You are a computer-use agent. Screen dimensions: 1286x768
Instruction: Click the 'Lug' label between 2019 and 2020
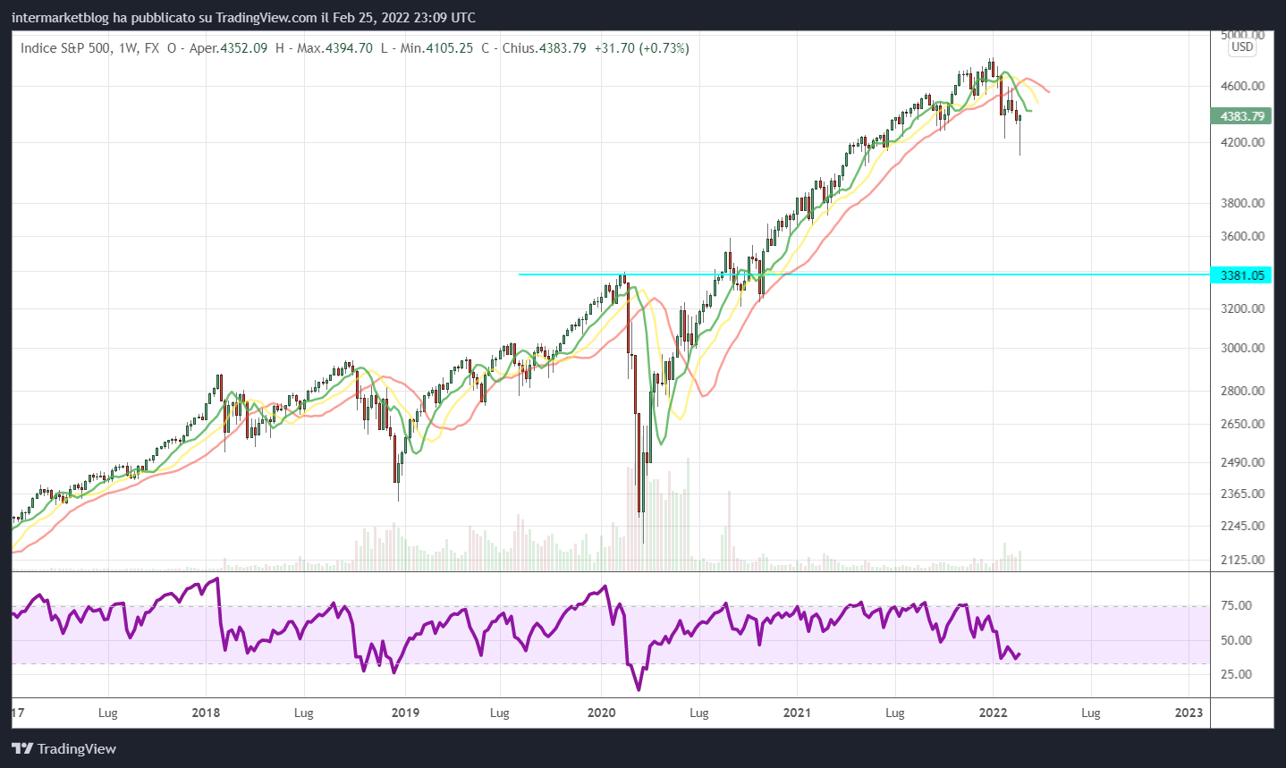pyautogui.click(x=500, y=713)
